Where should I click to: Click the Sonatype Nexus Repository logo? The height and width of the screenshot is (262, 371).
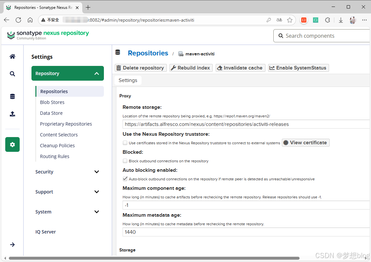click(48, 35)
